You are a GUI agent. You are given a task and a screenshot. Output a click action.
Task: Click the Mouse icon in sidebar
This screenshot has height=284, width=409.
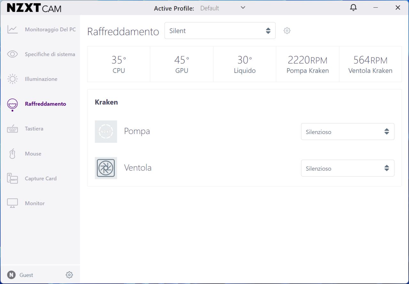click(x=12, y=154)
